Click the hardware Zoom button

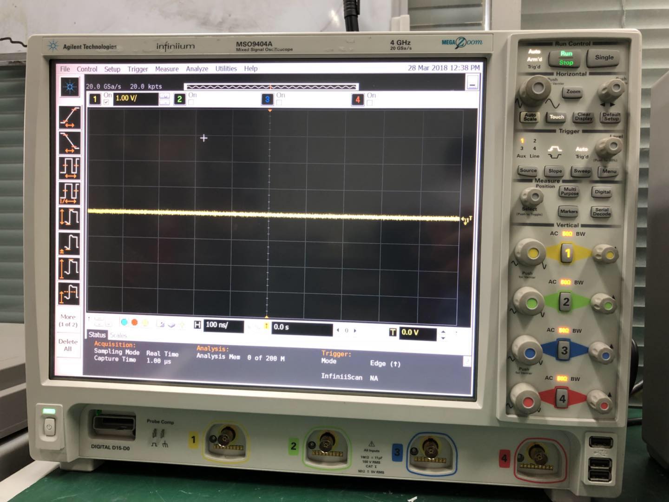tap(573, 92)
